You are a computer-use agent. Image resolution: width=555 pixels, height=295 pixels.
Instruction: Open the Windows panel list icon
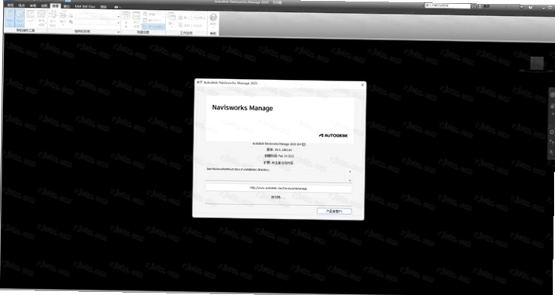(x=171, y=20)
